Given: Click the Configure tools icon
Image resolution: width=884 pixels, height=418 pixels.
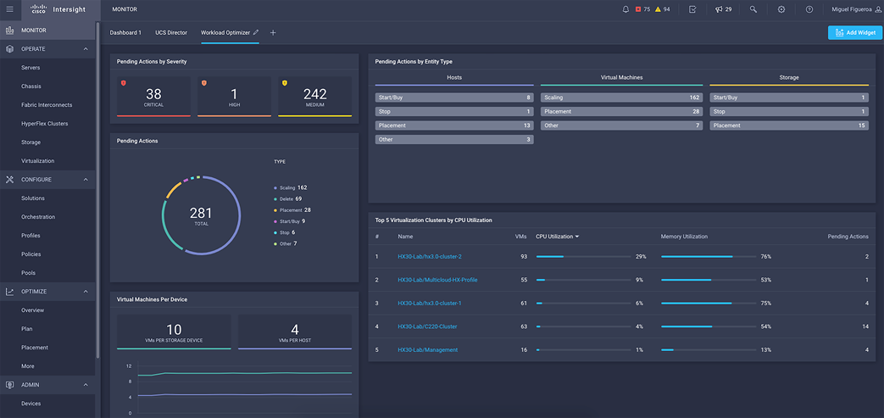Looking at the screenshot, I should pyautogui.click(x=9, y=180).
